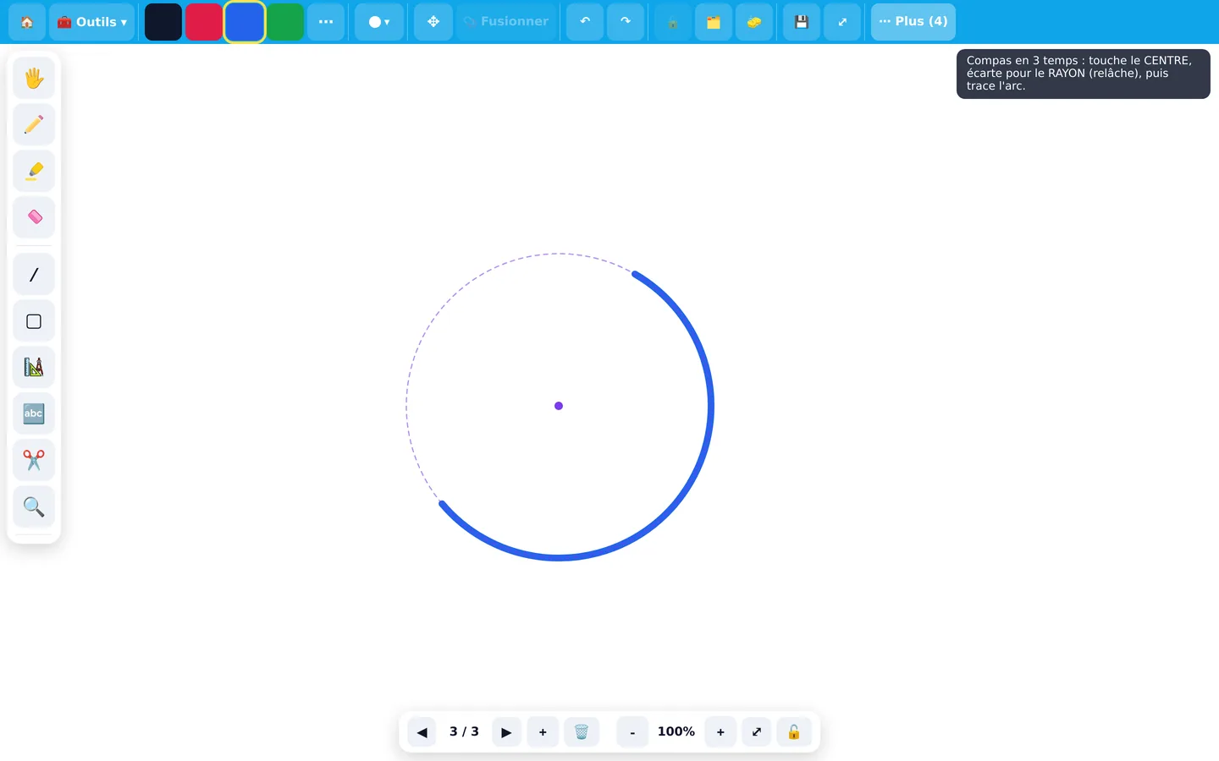Select the highlighter tool

[34, 172]
